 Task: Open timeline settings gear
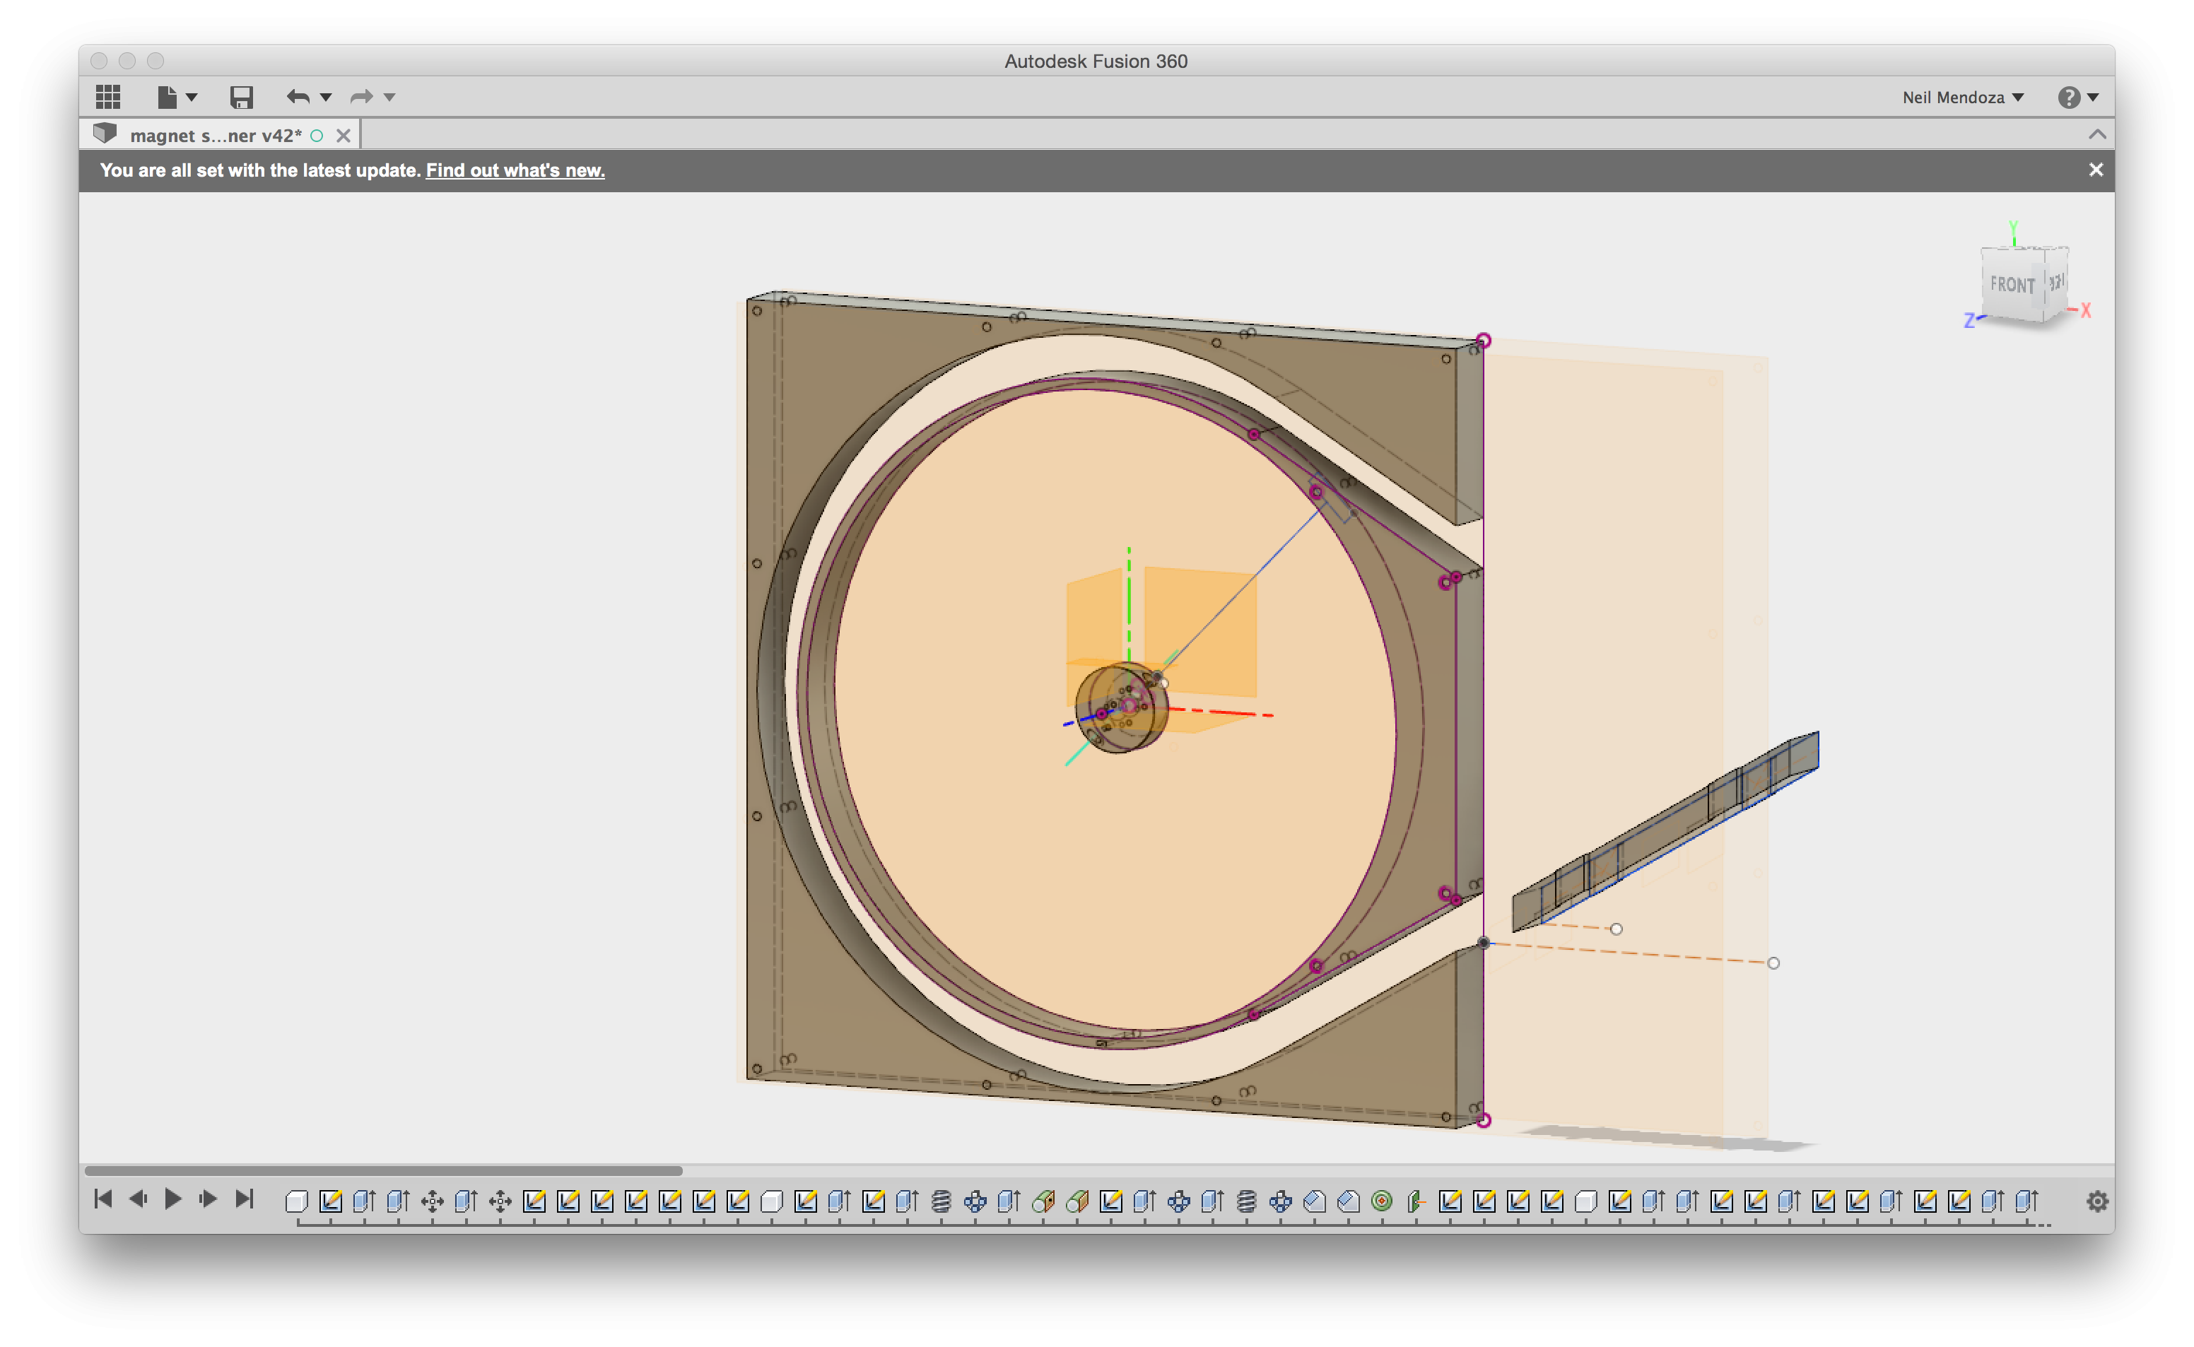click(x=2098, y=1201)
